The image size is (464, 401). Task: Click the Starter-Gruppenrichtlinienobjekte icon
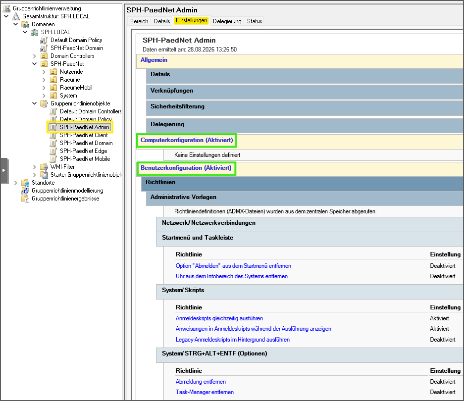(44, 175)
